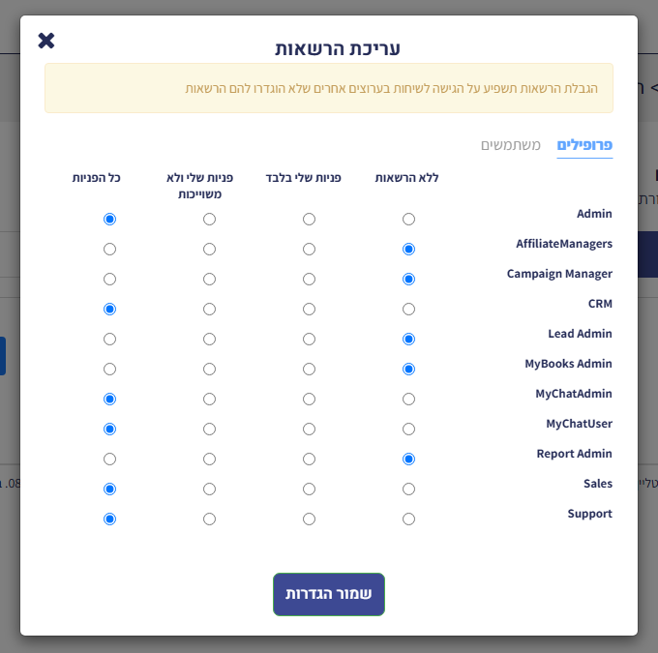Set Lead Admin to פניות שלי בלבד
Viewport: 658px width, 653px height.
[x=310, y=340]
